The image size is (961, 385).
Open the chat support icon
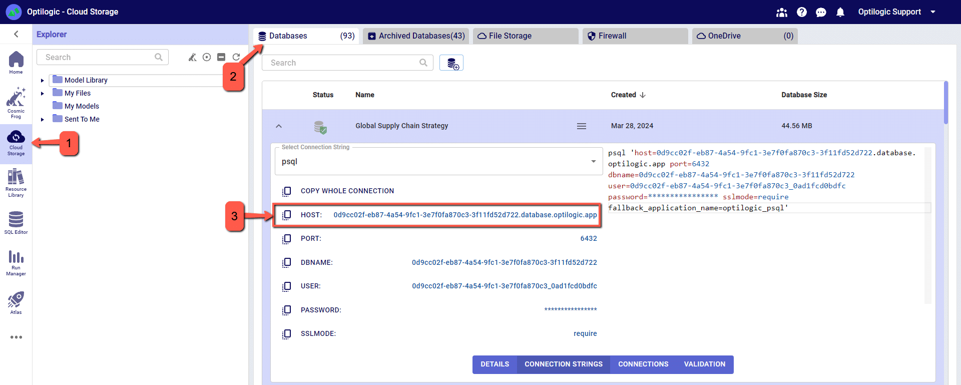point(821,12)
